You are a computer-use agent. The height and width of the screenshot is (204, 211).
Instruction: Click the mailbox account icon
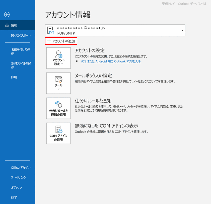pyautogui.click(x=51, y=30)
